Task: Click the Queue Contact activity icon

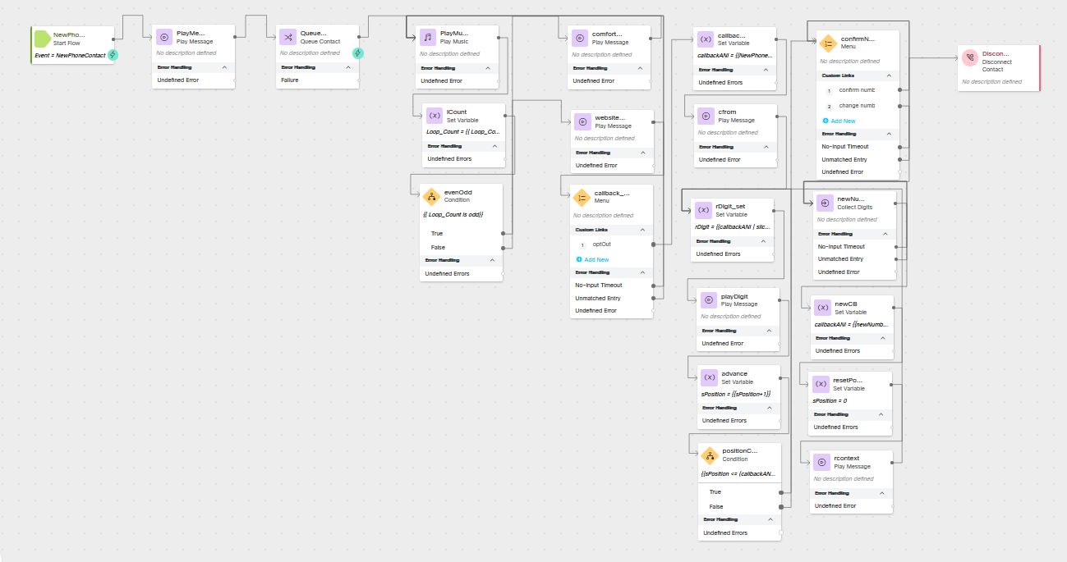Action: click(x=289, y=37)
